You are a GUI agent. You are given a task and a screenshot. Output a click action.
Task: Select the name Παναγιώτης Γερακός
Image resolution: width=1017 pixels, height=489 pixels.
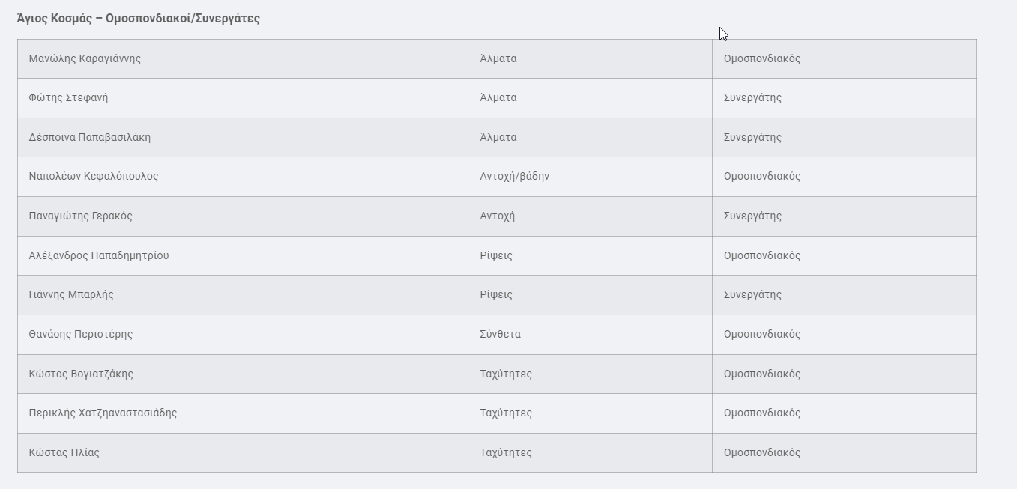[80, 216]
